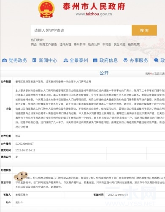Screen dimensions: 165x212
Task: Focus the keyword search input field
Action: tap(81, 31)
